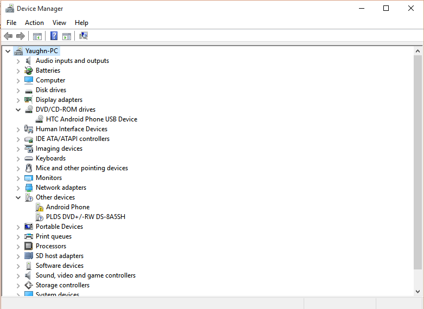Click the show/hide action pane toolbar icon
The width and height of the screenshot is (424, 309).
click(67, 36)
